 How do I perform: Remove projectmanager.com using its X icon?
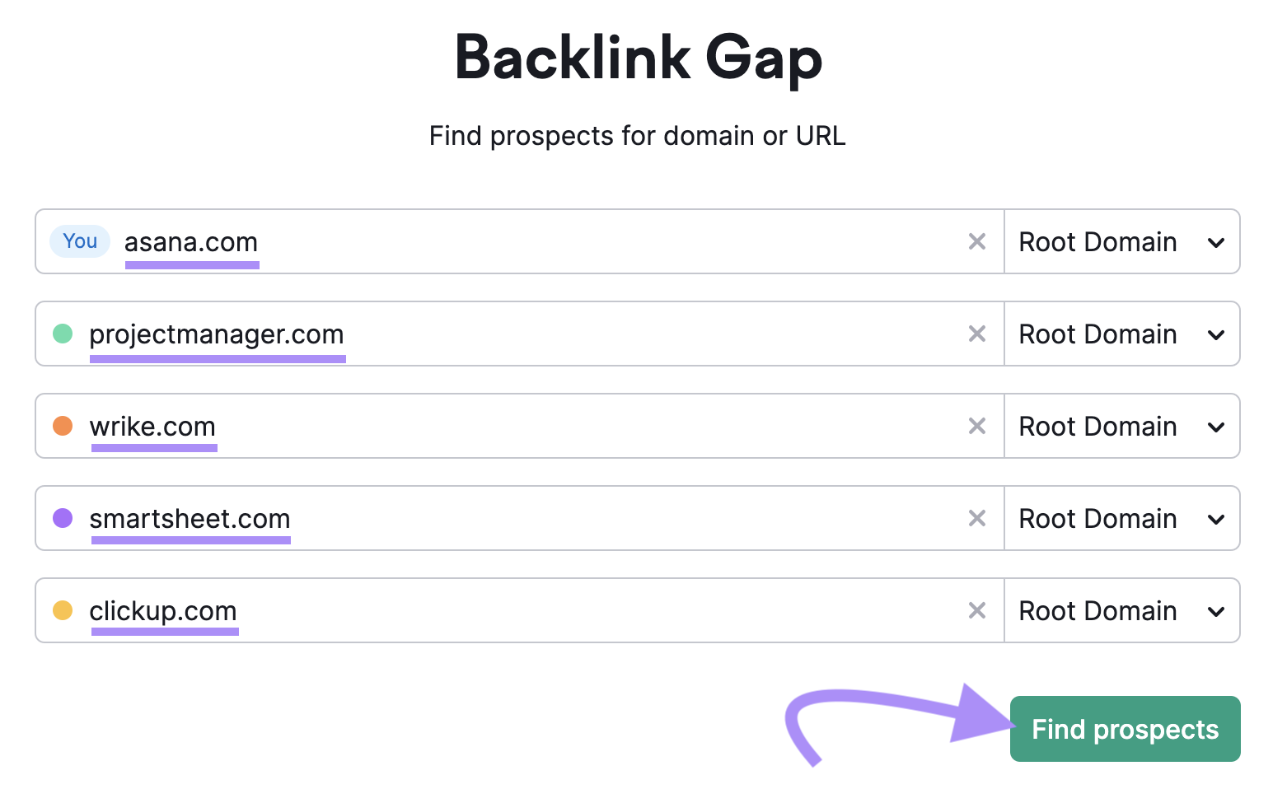[x=977, y=334]
